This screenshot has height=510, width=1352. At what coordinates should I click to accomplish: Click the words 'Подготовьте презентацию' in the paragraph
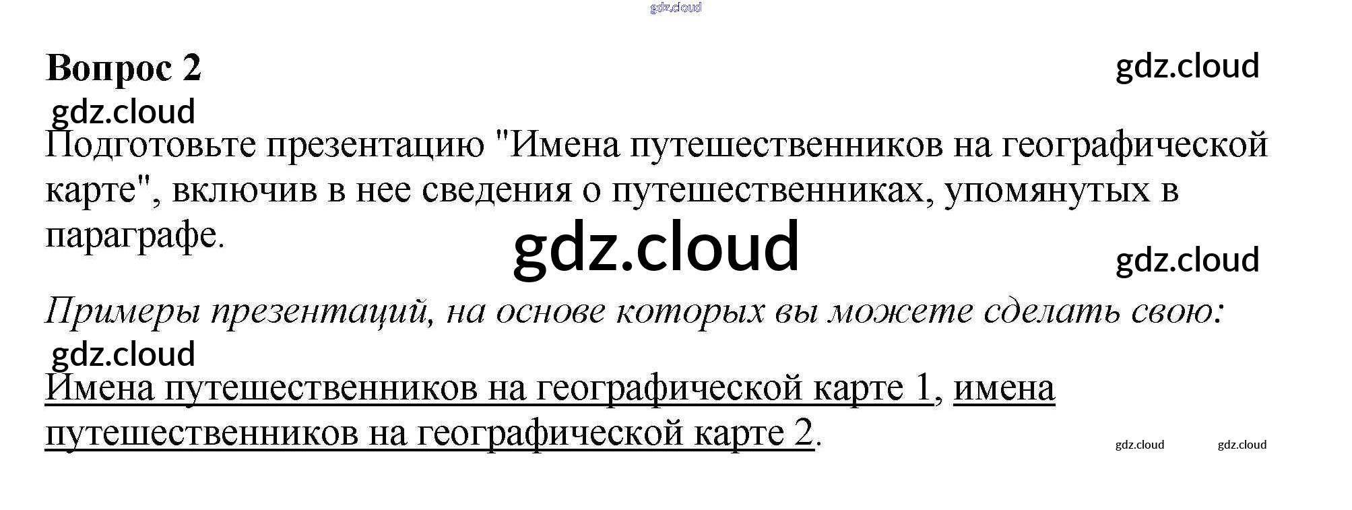click(x=264, y=145)
